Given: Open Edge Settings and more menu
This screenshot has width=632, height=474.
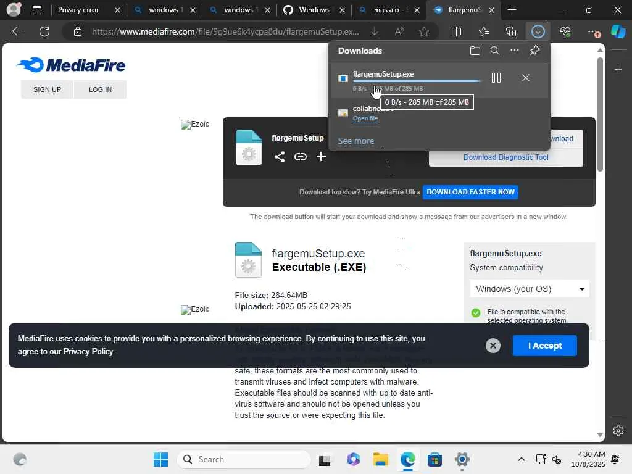Looking at the screenshot, I should (593, 31).
